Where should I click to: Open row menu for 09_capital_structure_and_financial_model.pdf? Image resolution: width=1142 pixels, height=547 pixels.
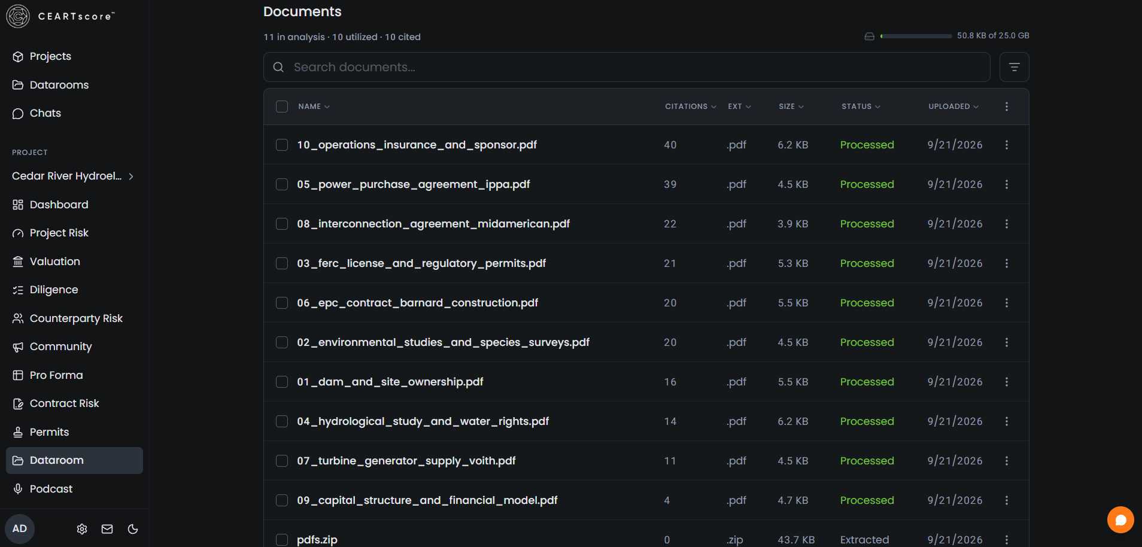pyautogui.click(x=1006, y=500)
